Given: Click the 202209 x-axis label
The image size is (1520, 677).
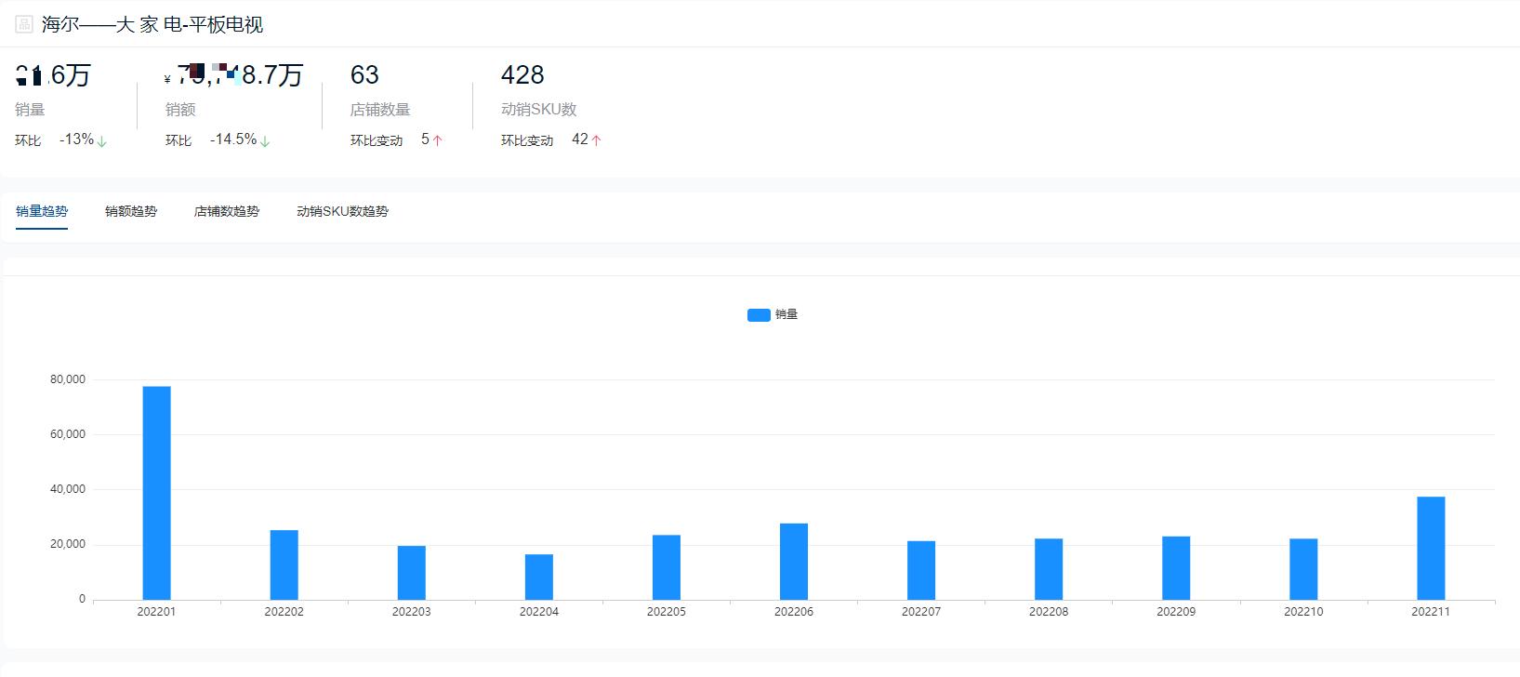Looking at the screenshot, I should [x=1176, y=612].
